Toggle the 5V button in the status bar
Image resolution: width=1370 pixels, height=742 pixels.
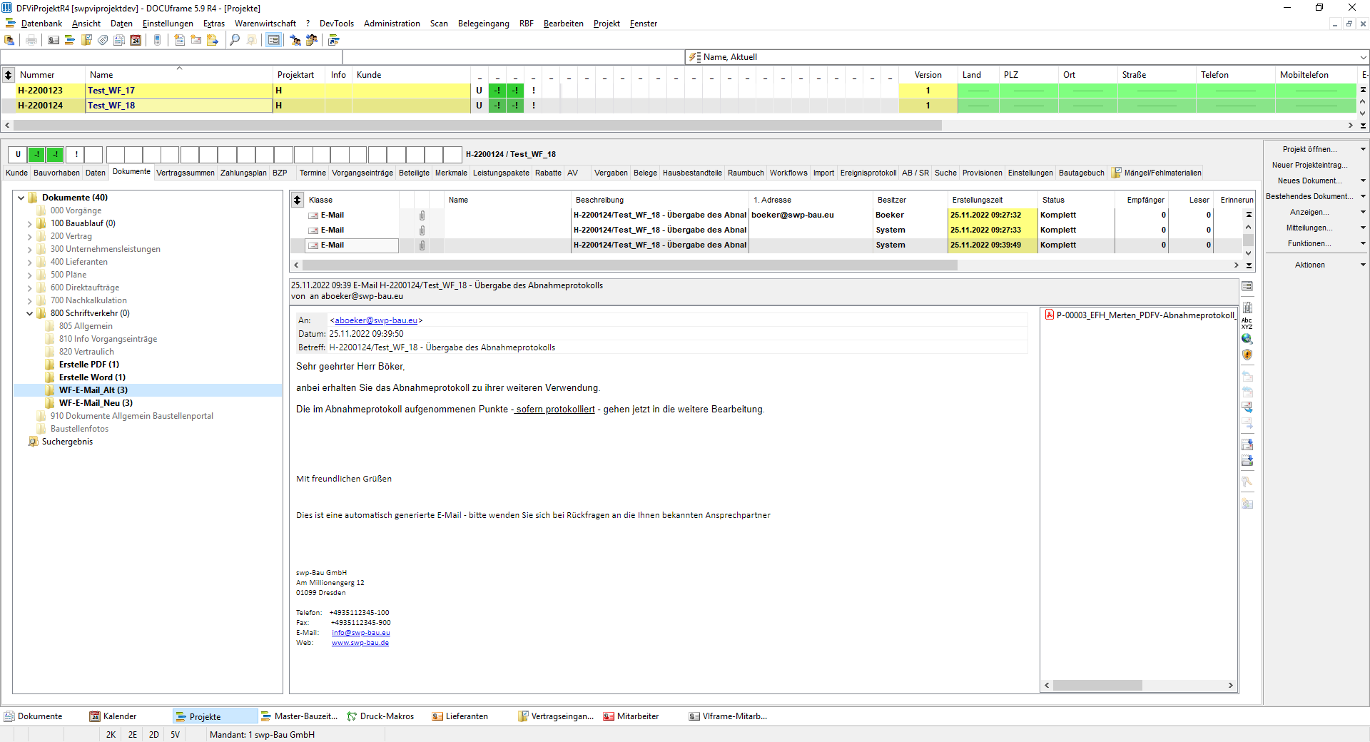[176, 734]
